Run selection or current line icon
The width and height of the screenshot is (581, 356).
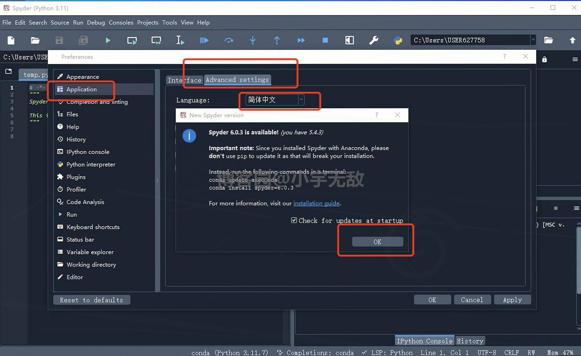180,40
